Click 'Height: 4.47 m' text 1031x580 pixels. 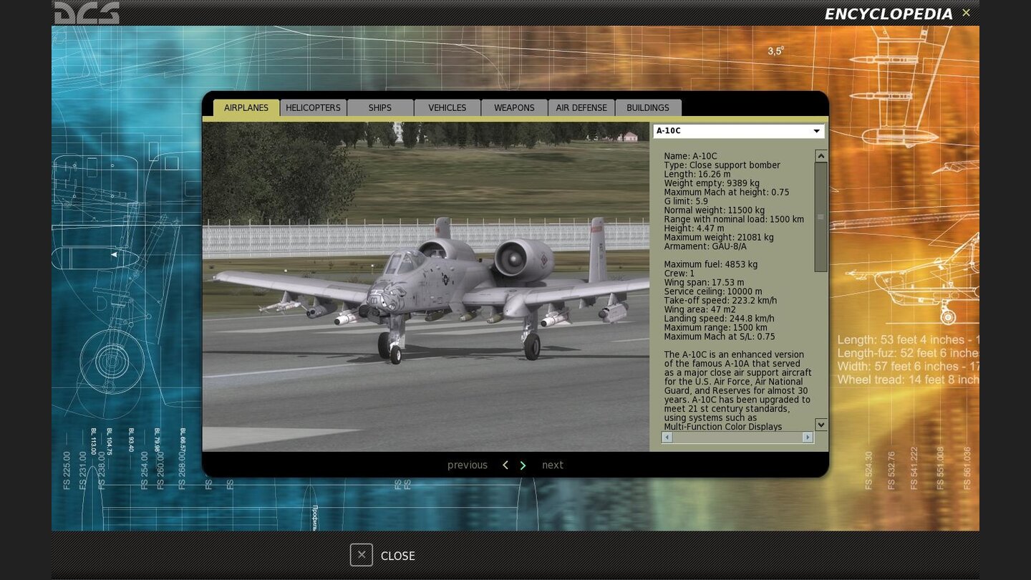point(694,228)
